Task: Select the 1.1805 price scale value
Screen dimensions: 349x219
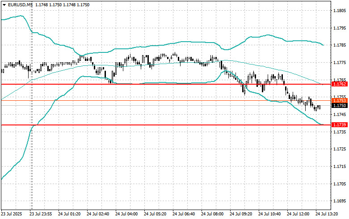Action: click(340, 10)
